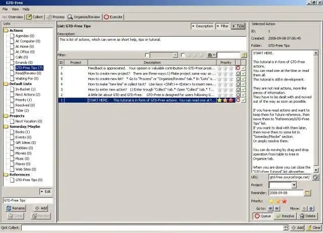Click the Rename list button
Screen dimensions: 323x233
(16, 208)
